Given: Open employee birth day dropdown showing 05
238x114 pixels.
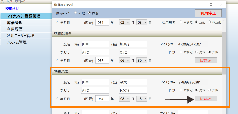Looking at the screenshot, I should [142, 23].
